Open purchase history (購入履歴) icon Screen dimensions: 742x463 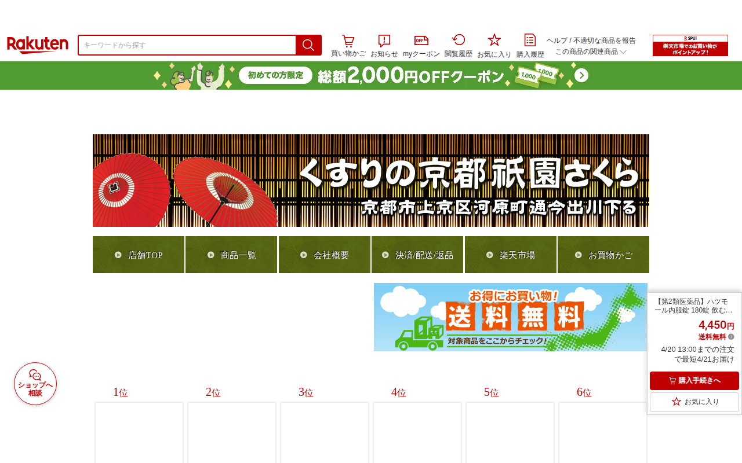click(530, 46)
